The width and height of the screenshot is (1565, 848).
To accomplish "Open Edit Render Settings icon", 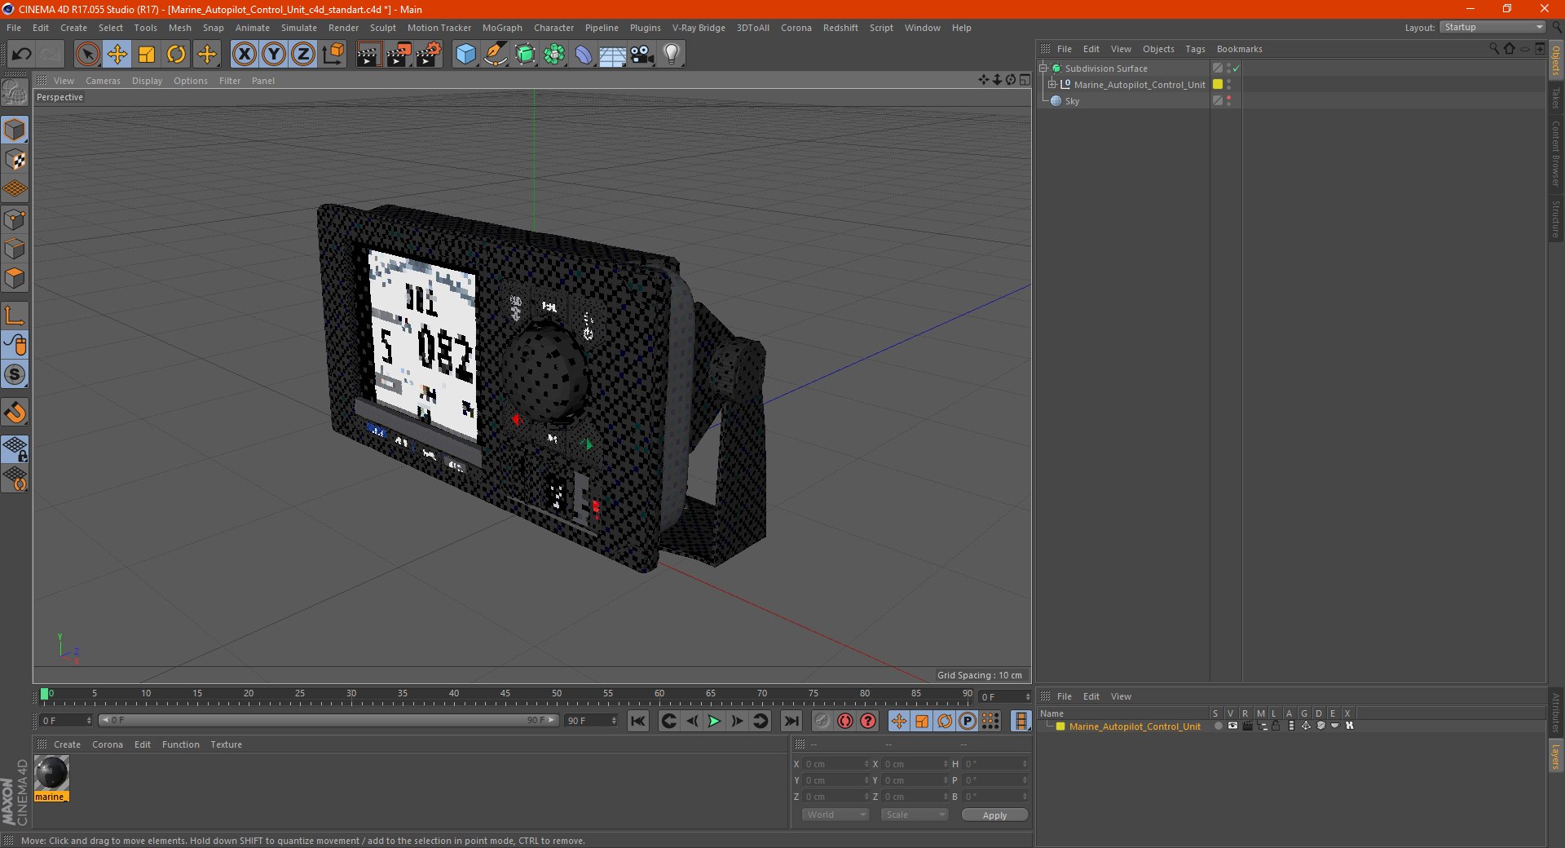I will point(429,55).
